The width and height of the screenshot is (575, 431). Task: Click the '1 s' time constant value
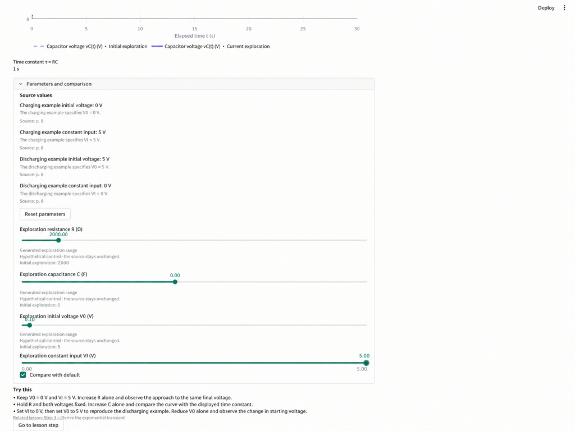[16, 69]
